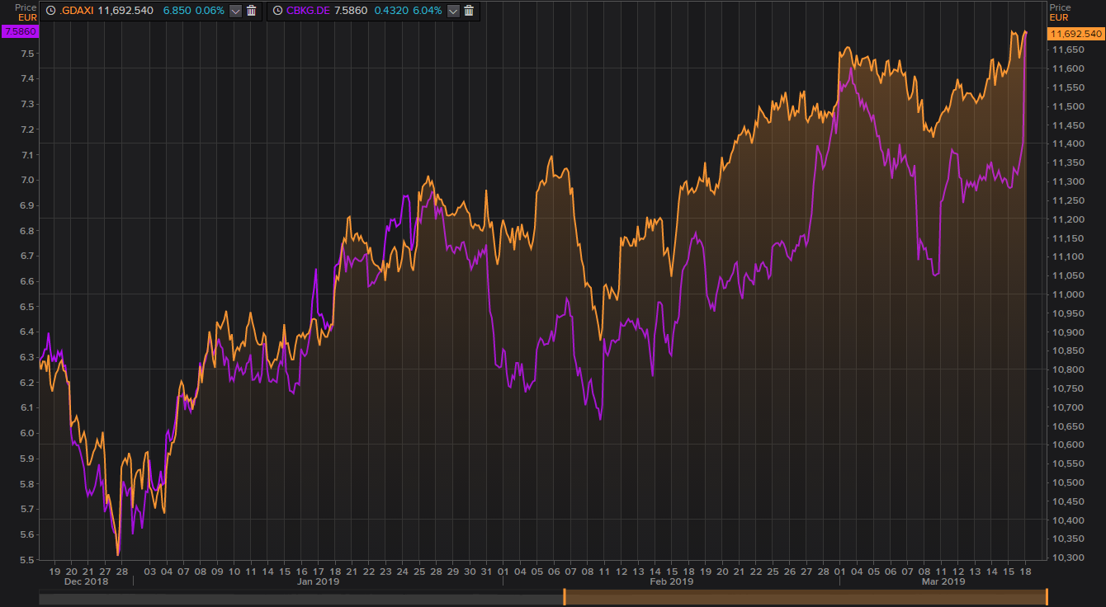Click the left axis Price EUR label
This screenshot has height=607, width=1106.
(26, 12)
